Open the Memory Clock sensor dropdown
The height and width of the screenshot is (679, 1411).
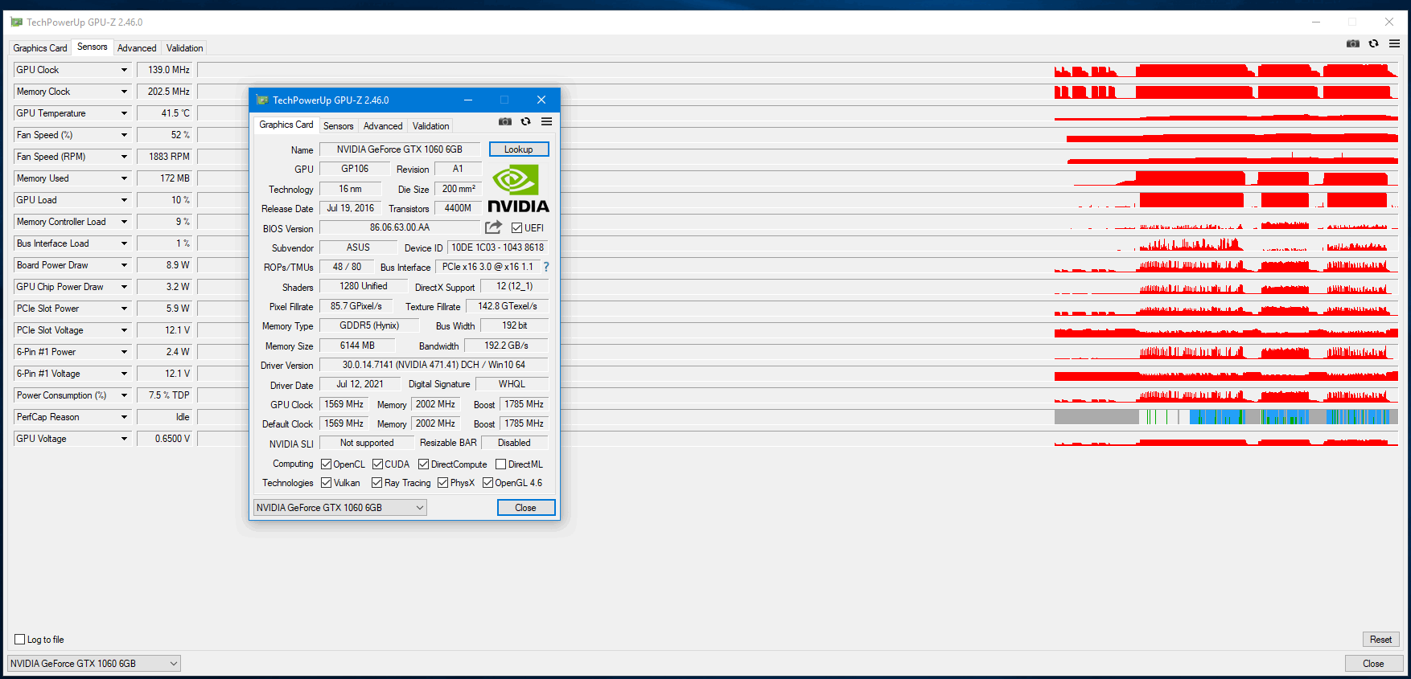tap(124, 92)
